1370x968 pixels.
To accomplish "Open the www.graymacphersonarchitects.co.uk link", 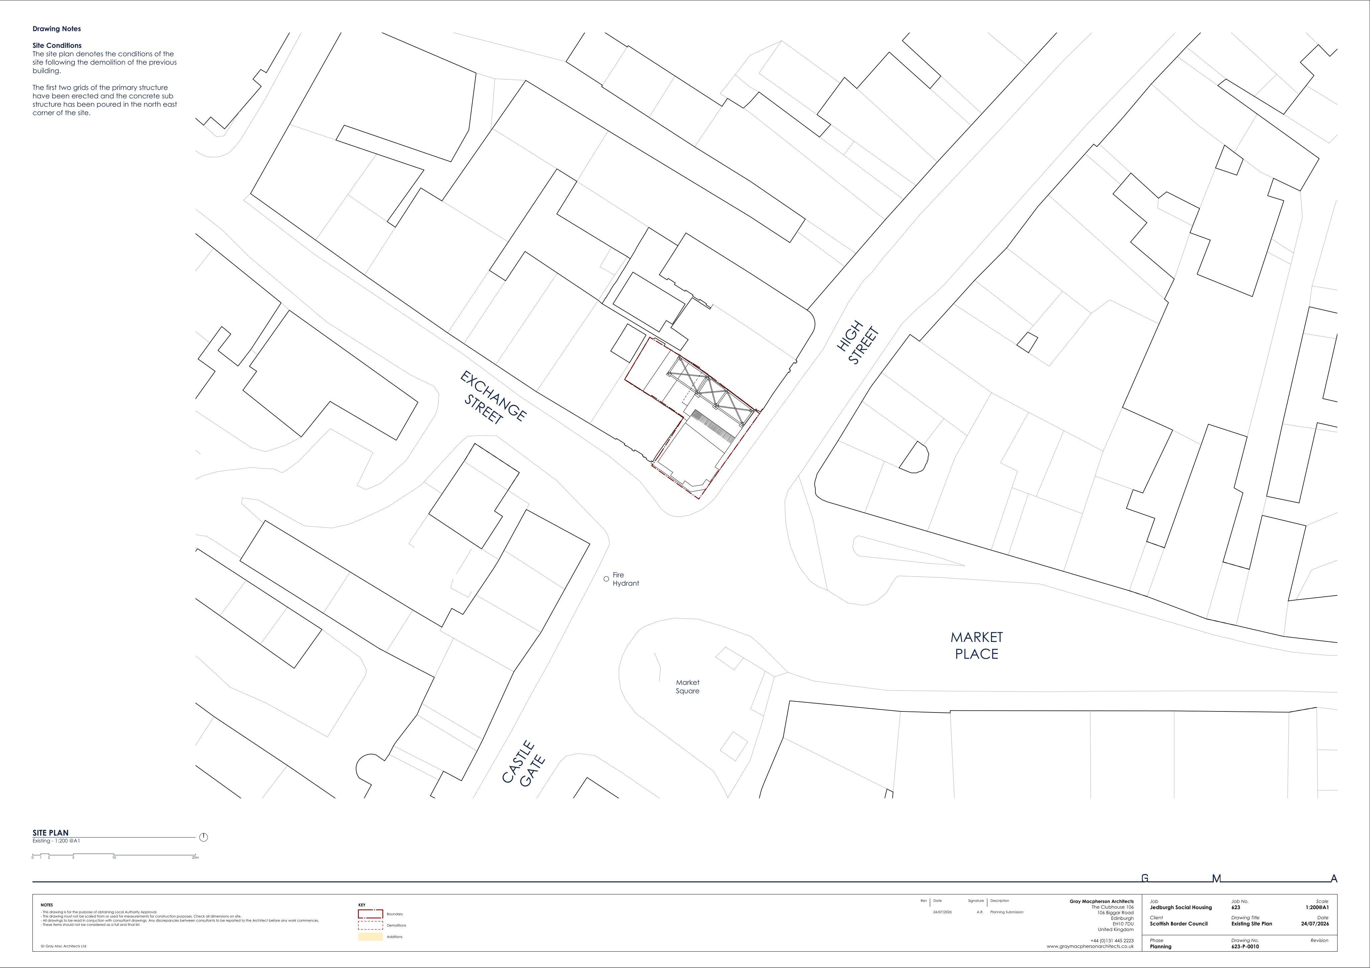I will coord(1090,946).
